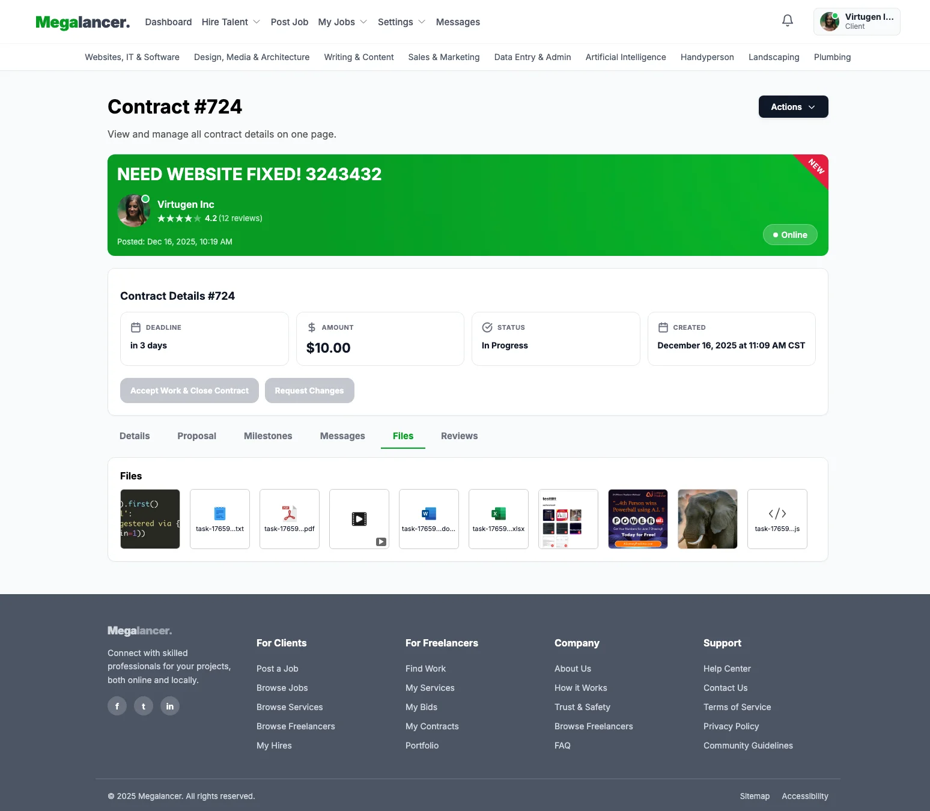The width and height of the screenshot is (930, 811).
Task: Expand the Actions dropdown
Action: point(793,107)
